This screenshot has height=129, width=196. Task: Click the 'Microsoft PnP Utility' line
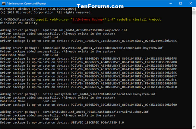(x=19, y=23)
